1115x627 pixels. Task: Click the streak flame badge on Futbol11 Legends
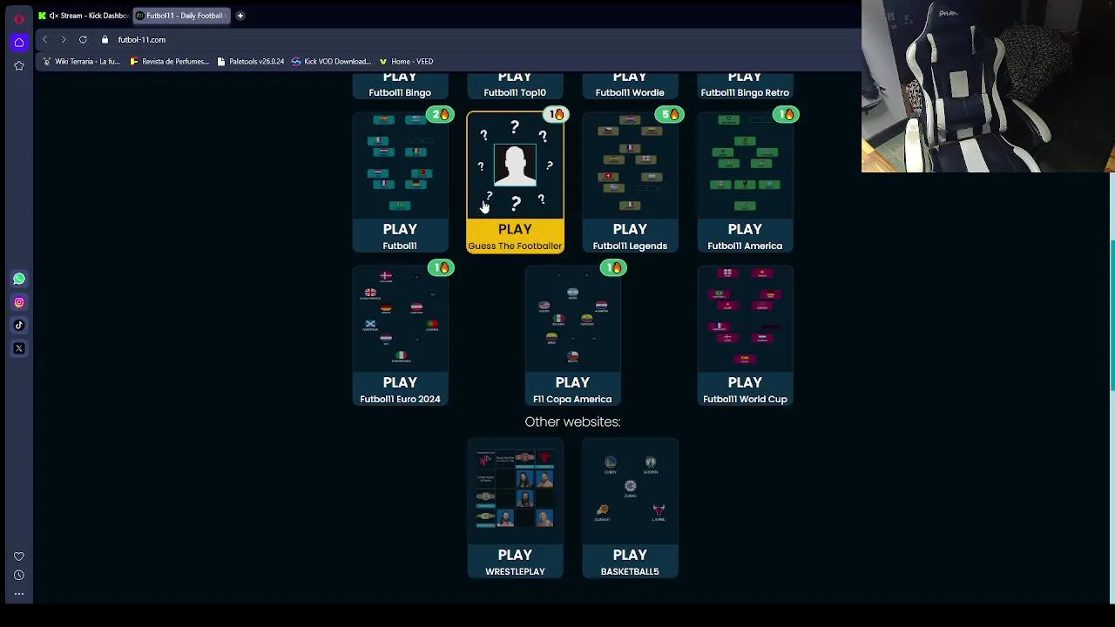(x=671, y=114)
